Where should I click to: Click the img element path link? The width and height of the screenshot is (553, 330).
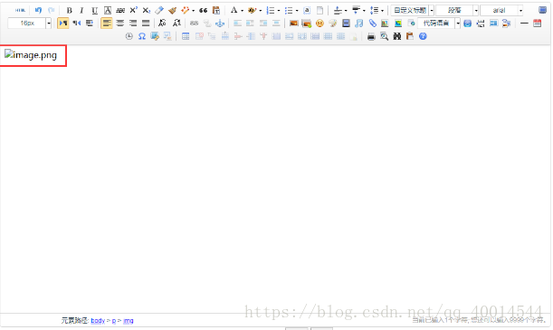[x=129, y=320]
